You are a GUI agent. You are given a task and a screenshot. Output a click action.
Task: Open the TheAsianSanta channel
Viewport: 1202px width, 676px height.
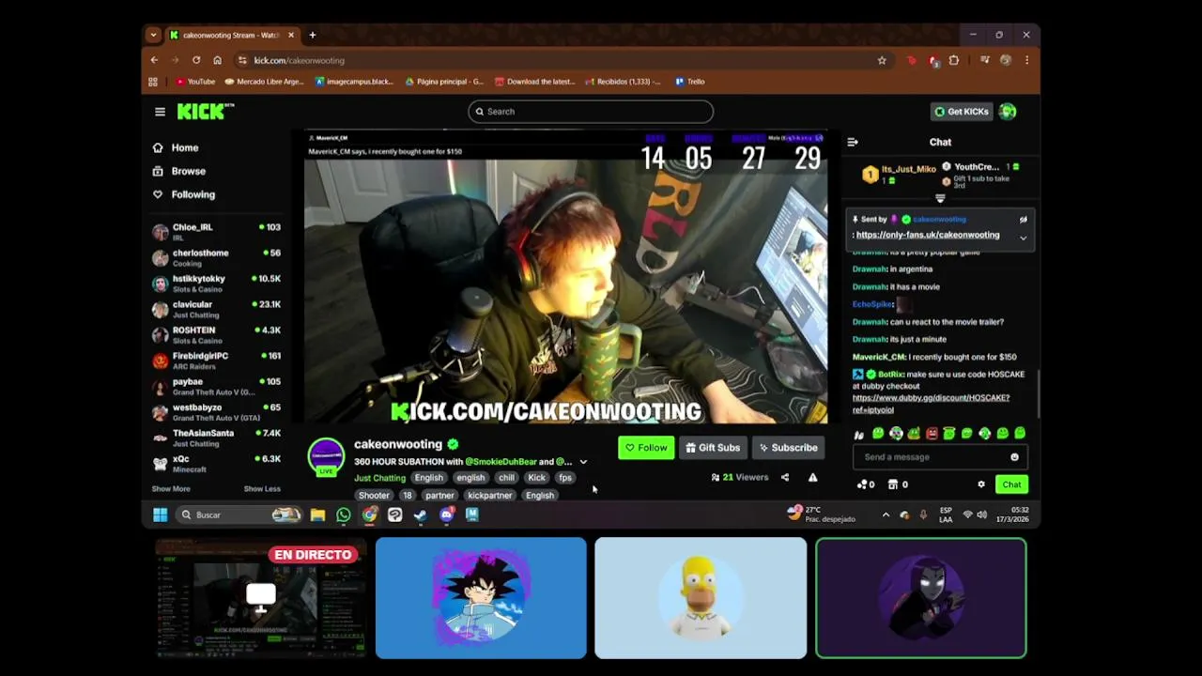point(216,438)
